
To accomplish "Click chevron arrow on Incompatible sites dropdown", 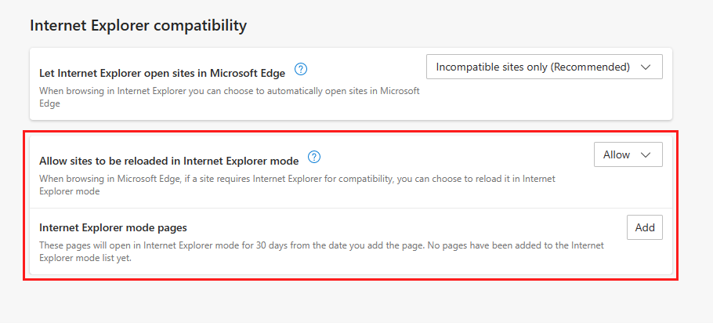I will [646, 67].
